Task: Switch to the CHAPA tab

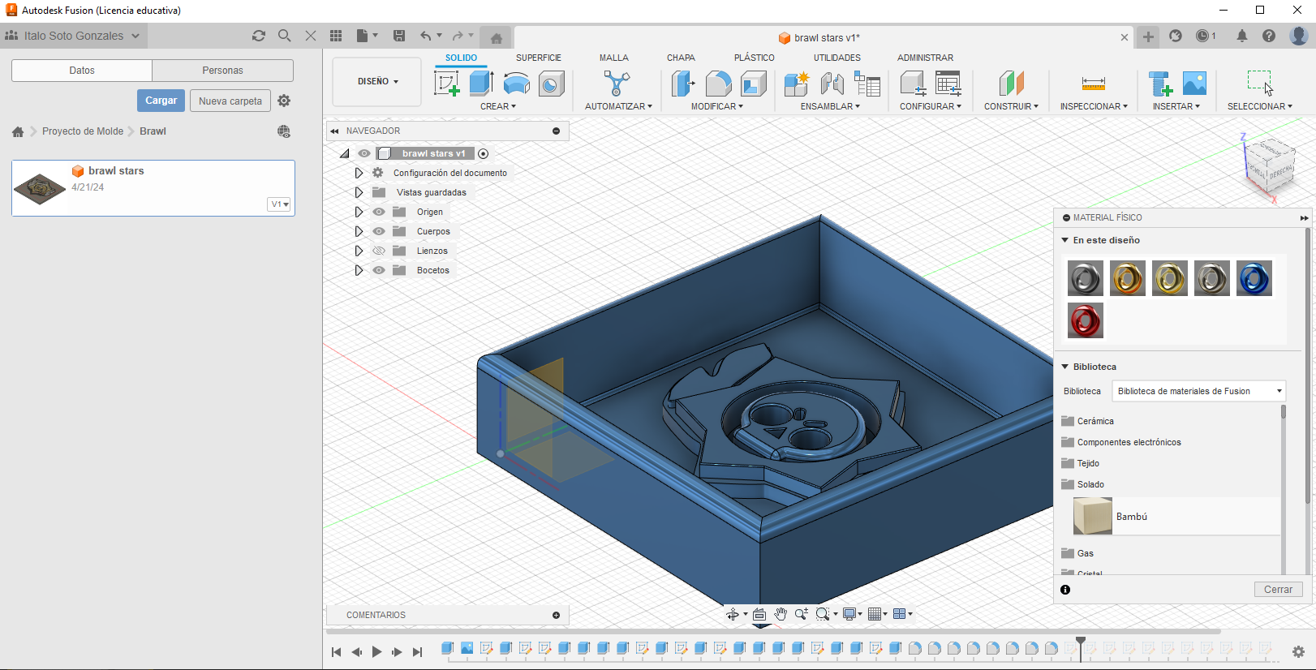Action: point(681,58)
